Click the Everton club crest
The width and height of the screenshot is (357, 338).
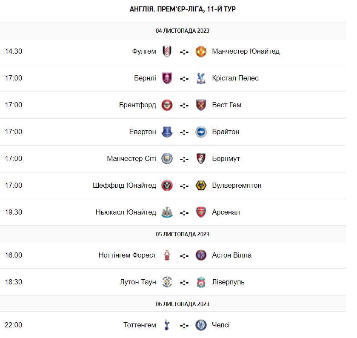167,132
